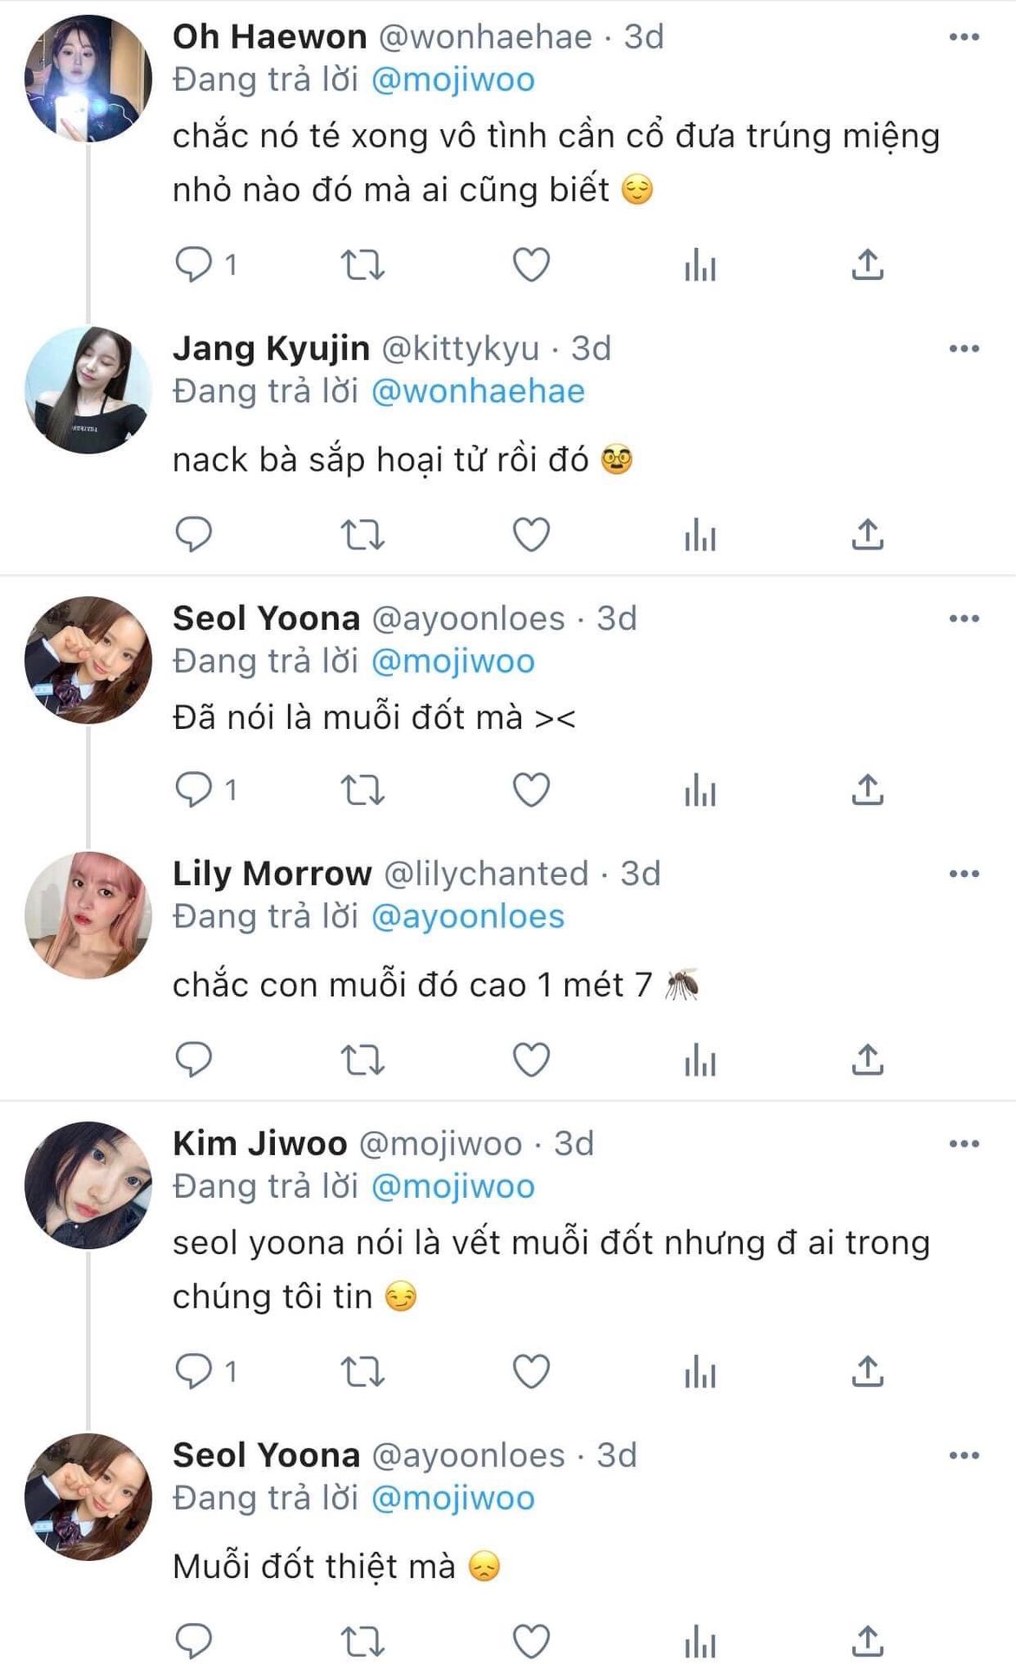Open Lily Morrow's profile name

click(x=272, y=874)
